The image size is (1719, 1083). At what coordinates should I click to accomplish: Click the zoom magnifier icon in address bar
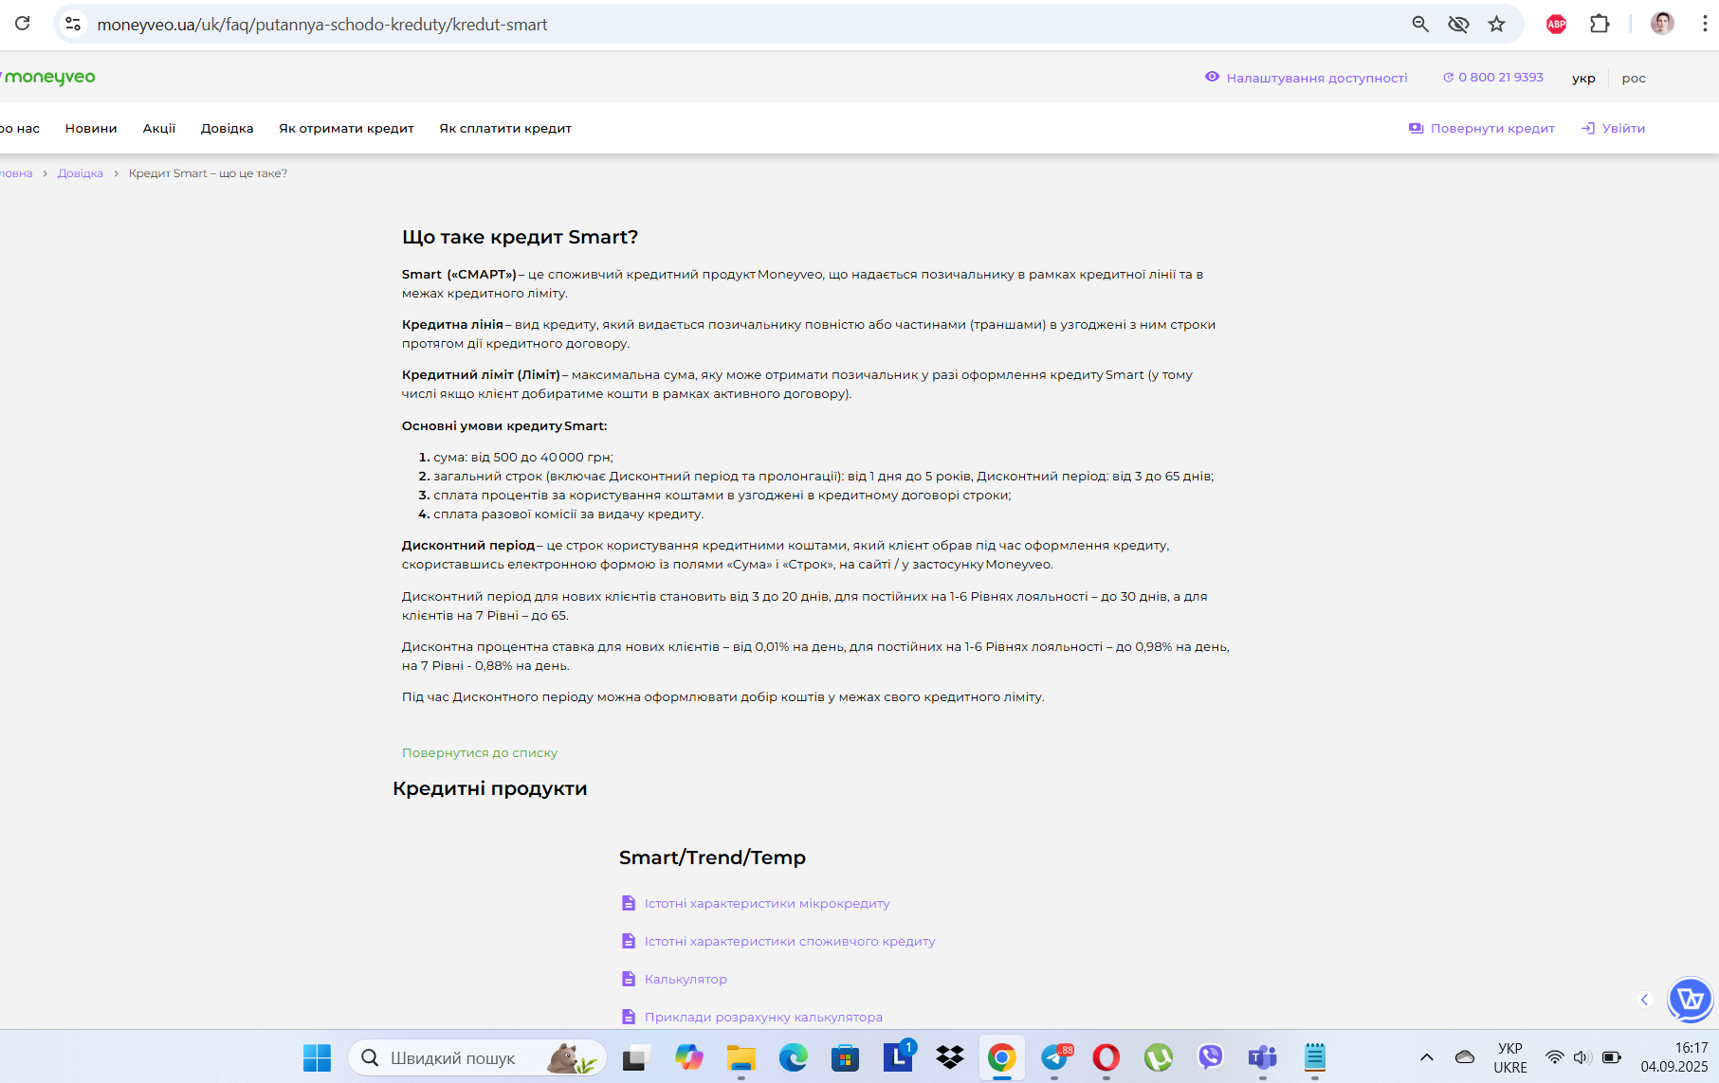click(x=1419, y=24)
